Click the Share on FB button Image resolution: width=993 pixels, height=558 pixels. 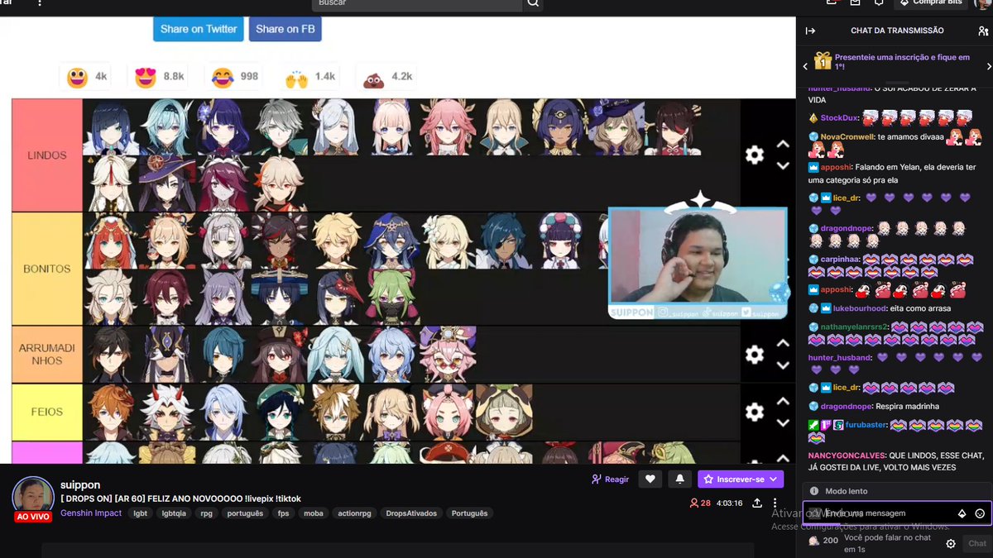pyautogui.click(x=285, y=29)
